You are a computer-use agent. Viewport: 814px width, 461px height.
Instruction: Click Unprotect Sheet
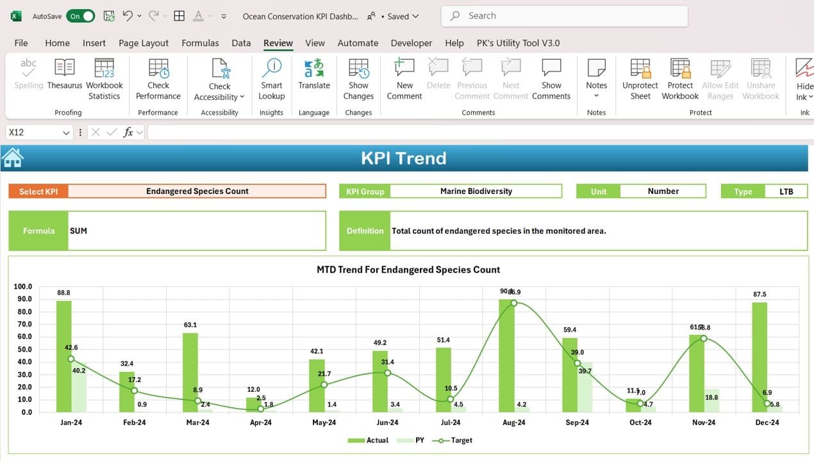[640, 79]
